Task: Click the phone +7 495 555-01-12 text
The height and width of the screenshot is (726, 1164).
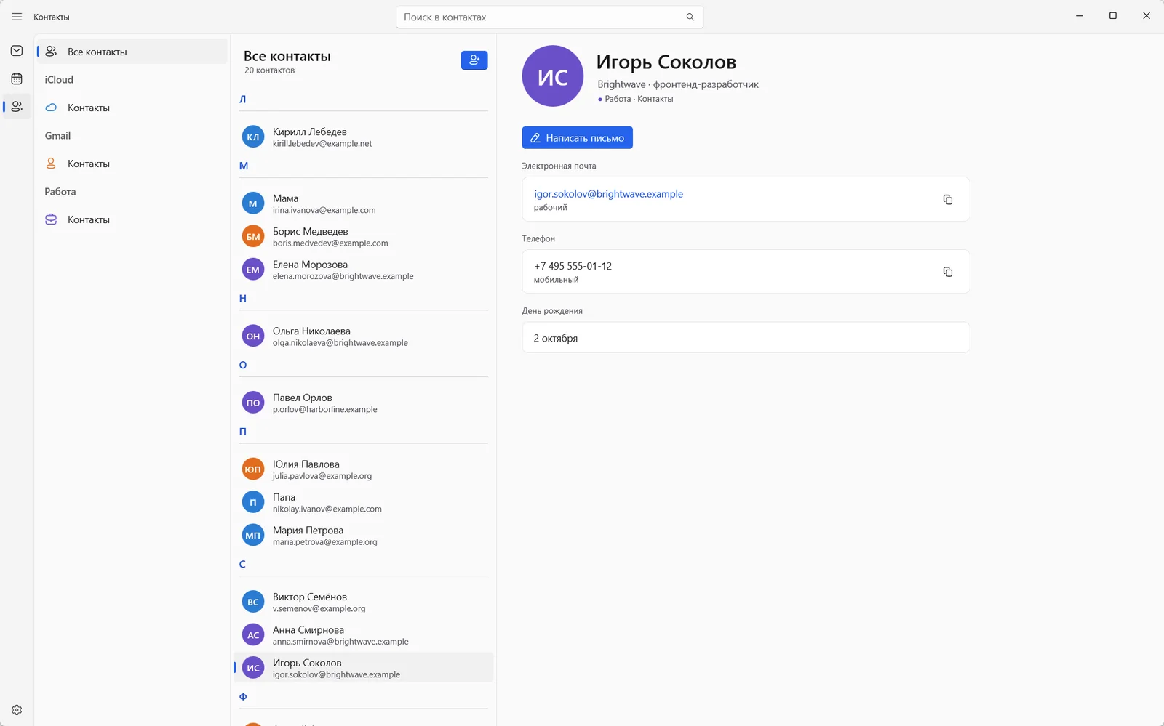Action: coord(573,266)
